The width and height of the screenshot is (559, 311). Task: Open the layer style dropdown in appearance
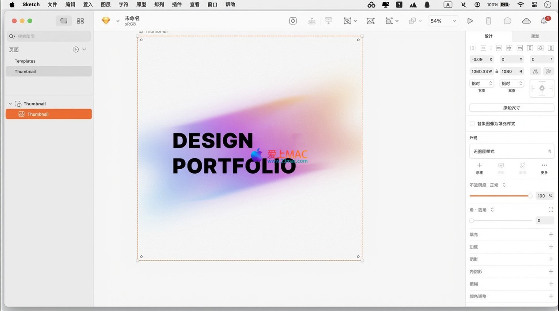tap(511, 152)
